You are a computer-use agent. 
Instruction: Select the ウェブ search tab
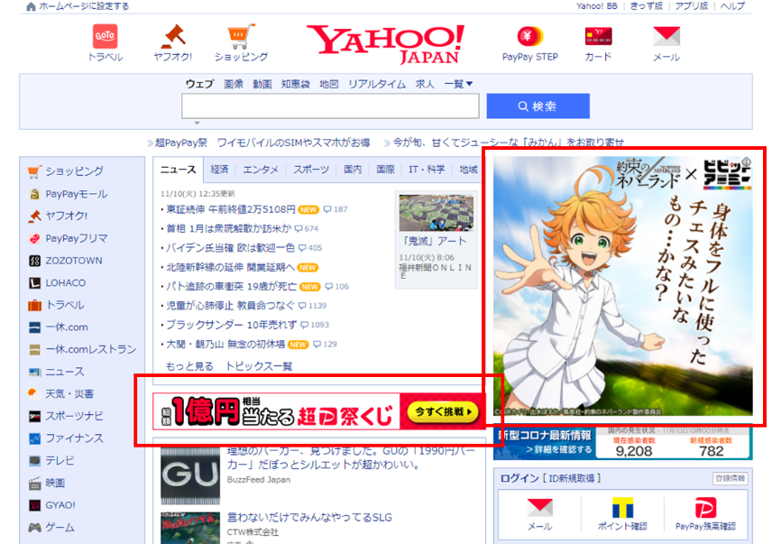(x=199, y=84)
